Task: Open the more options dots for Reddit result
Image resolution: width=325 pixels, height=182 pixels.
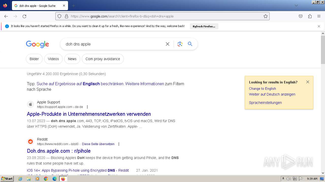Action: [119, 144]
